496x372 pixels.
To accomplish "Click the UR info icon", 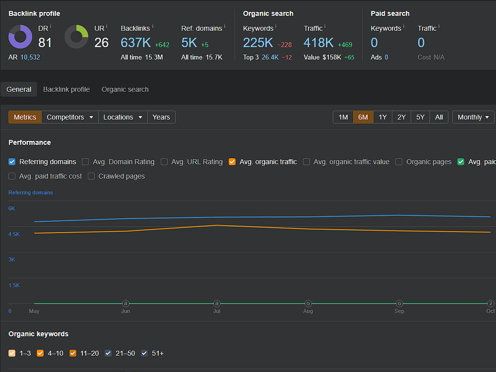I will coord(107,26).
